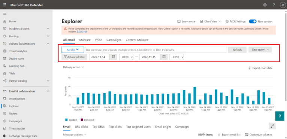
Task: Click Export email list
Action: coord(229,135)
